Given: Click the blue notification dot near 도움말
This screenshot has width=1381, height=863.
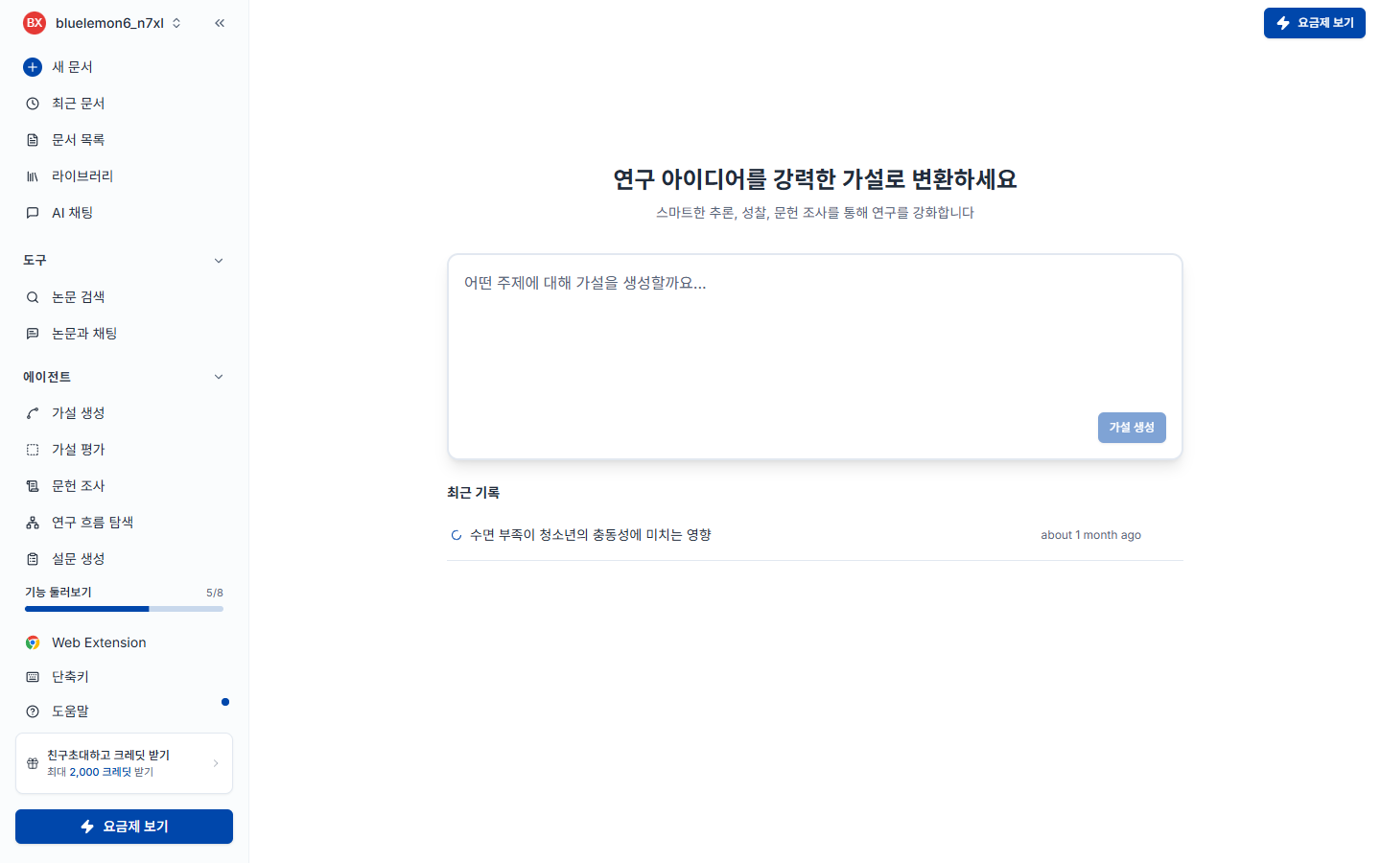Looking at the screenshot, I should [x=225, y=702].
